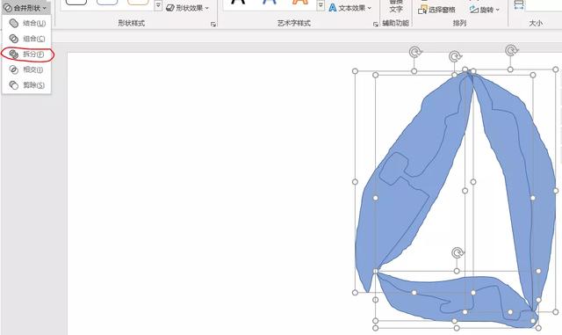Click the 剪除 subtract icon
The height and width of the screenshot is (335, 562).
(14, 85)
